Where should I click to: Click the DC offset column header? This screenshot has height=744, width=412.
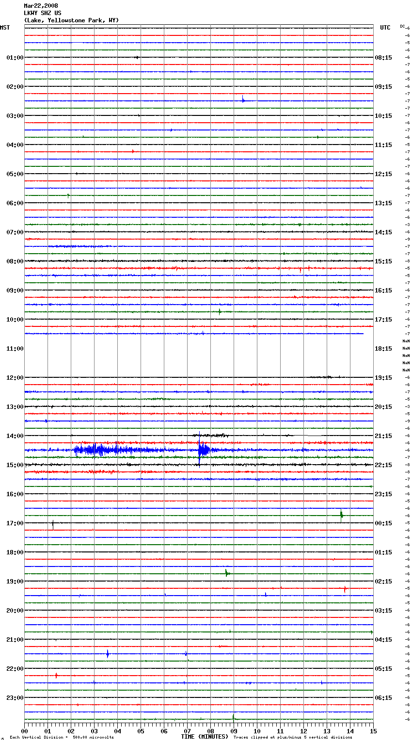(402, 26)
